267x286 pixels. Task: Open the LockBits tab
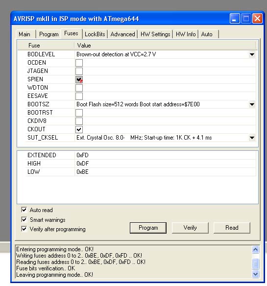click(95, 34)
